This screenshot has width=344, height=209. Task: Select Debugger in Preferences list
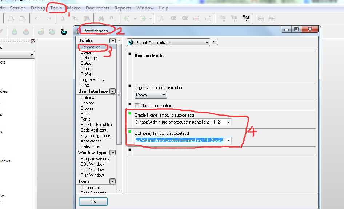pyautogui.click(x=89, y=58)
